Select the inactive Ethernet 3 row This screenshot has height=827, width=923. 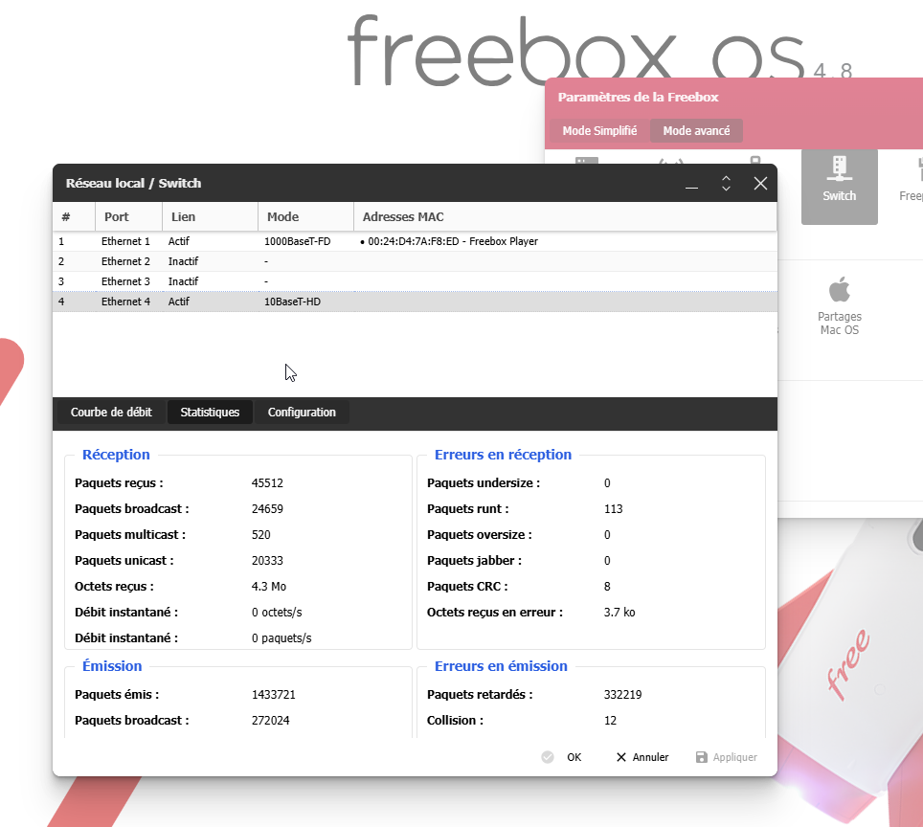click(x=126, y=281)
